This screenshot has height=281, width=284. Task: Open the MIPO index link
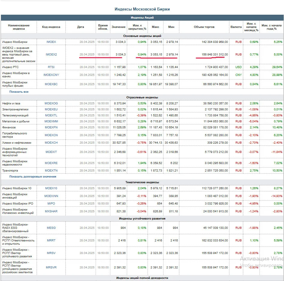tap(51, 204)
